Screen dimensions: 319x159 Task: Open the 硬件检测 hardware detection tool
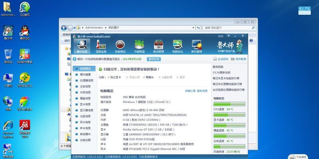(x=82, y=46)
